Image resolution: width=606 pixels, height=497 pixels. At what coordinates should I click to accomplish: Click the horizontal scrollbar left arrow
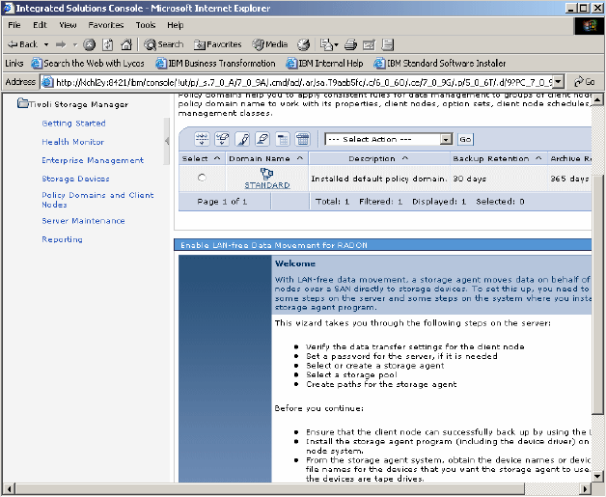click(9, 488)
